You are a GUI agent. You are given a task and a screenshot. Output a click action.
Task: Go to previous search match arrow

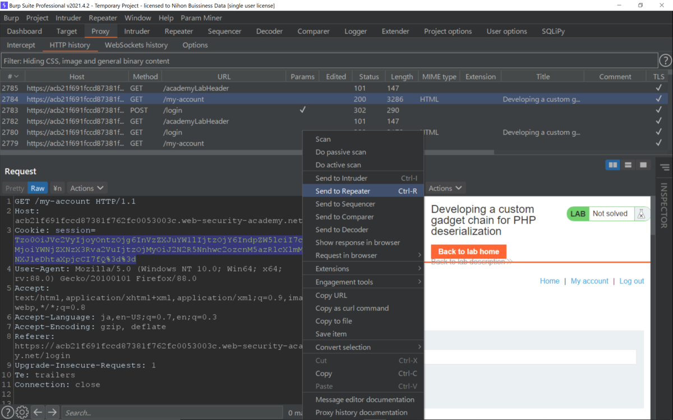[38, 413]
